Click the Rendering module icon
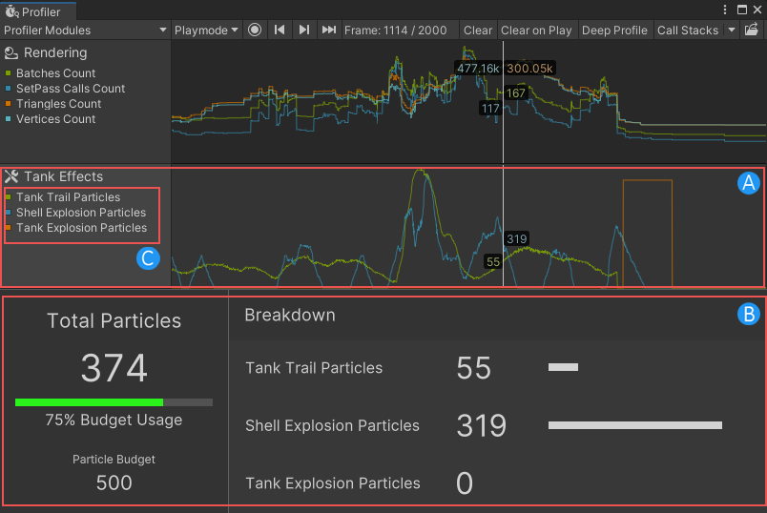This screenshot has width=767, height=513. point(11,53)
